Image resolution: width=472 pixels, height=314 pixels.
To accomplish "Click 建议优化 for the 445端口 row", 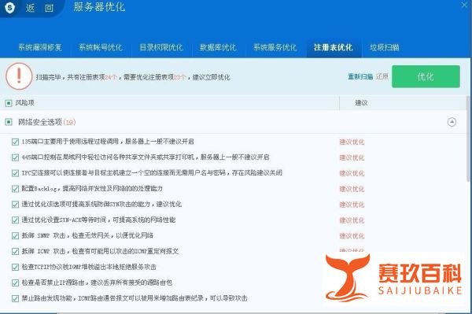I will 352,157.
